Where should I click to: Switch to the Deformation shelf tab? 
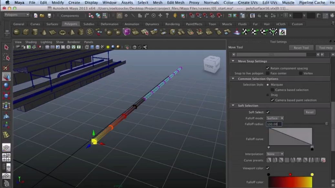pyautogui.click(x=110, y=24)
